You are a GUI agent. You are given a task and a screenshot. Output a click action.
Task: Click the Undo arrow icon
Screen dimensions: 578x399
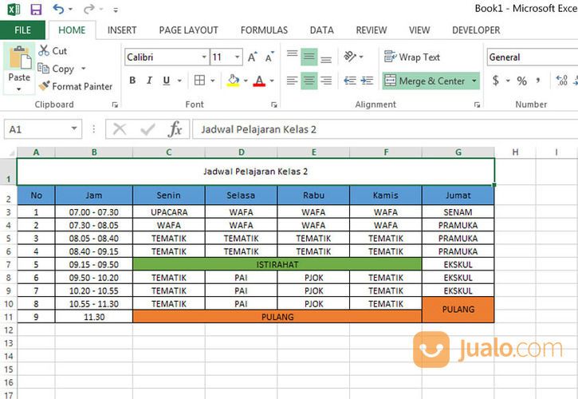59,10
